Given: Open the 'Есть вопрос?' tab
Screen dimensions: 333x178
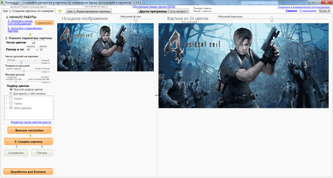Looking at the screenshot, I should [178, 11].
